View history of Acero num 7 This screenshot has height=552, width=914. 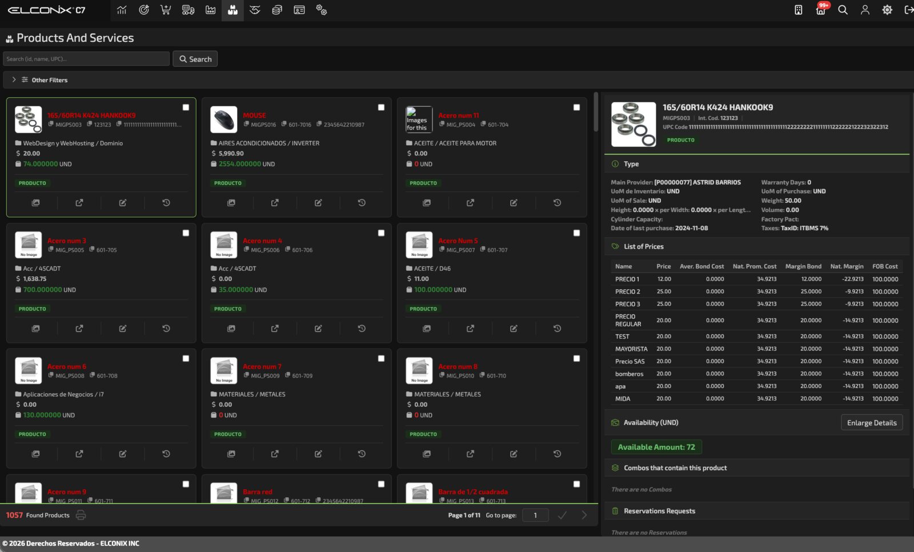[x=362, y=454]
